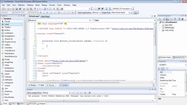The width and height of the screenshot is (187, 105).
Task: Select the DropDownList control in Toolbox
Action: click(x=10, y=42)
